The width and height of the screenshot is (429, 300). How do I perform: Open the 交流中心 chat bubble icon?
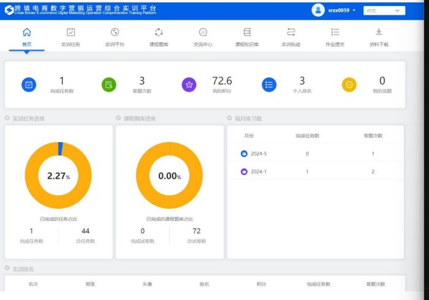(203, 32)
